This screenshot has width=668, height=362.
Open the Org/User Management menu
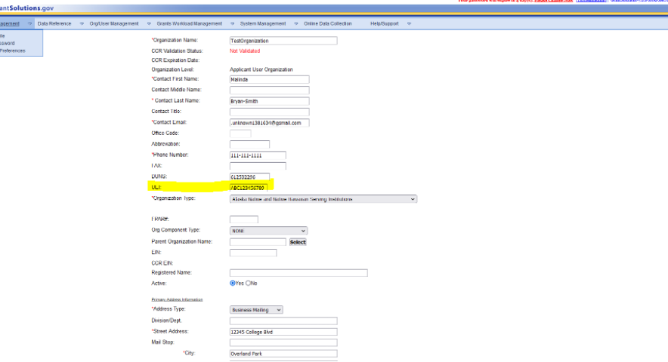(x=113, y=23)
